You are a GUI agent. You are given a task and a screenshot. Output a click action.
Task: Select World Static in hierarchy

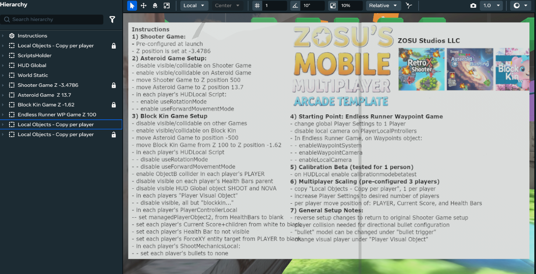pos(61,75)
